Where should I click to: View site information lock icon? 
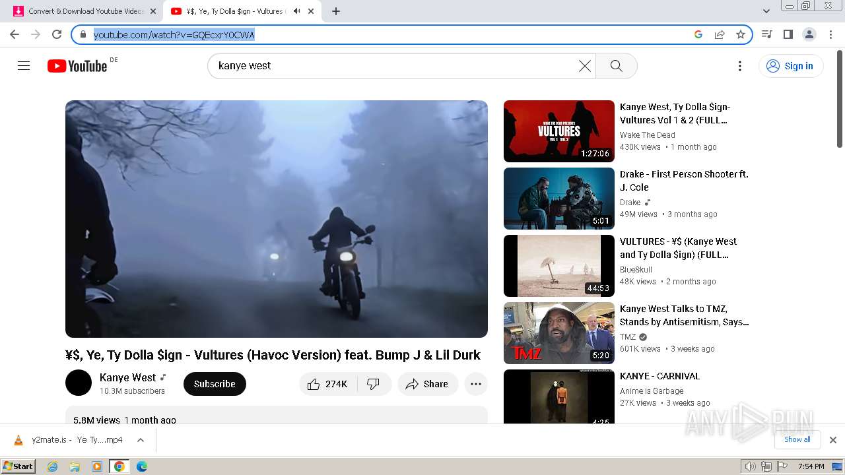[83, 34]
